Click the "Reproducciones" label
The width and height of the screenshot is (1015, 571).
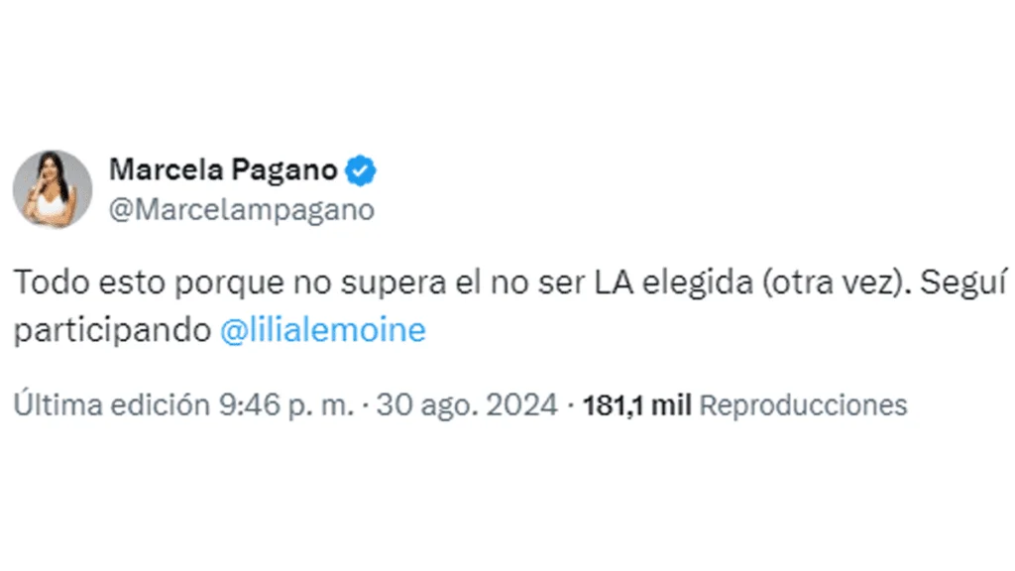[x=804, y=405]
